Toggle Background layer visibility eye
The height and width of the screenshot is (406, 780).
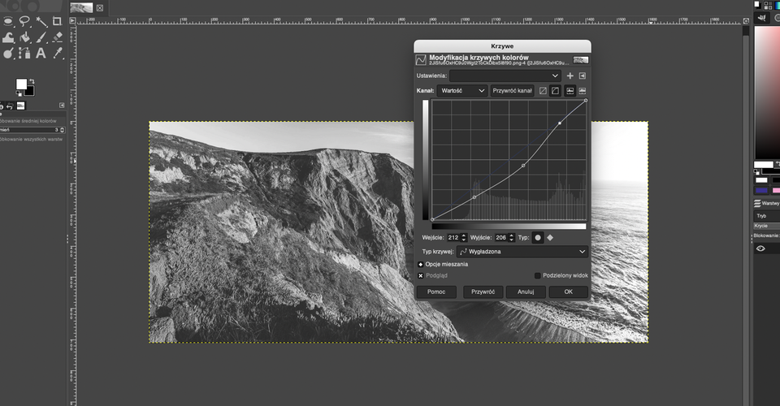click(760, 248)
